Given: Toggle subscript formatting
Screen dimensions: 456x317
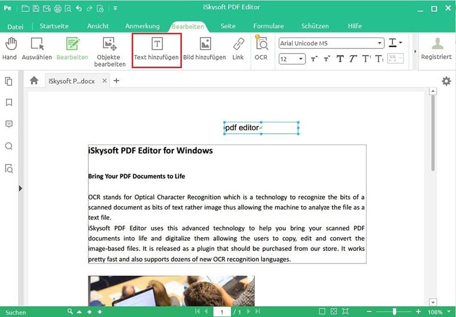Looking at the screenshot, I should click(379, 59).
